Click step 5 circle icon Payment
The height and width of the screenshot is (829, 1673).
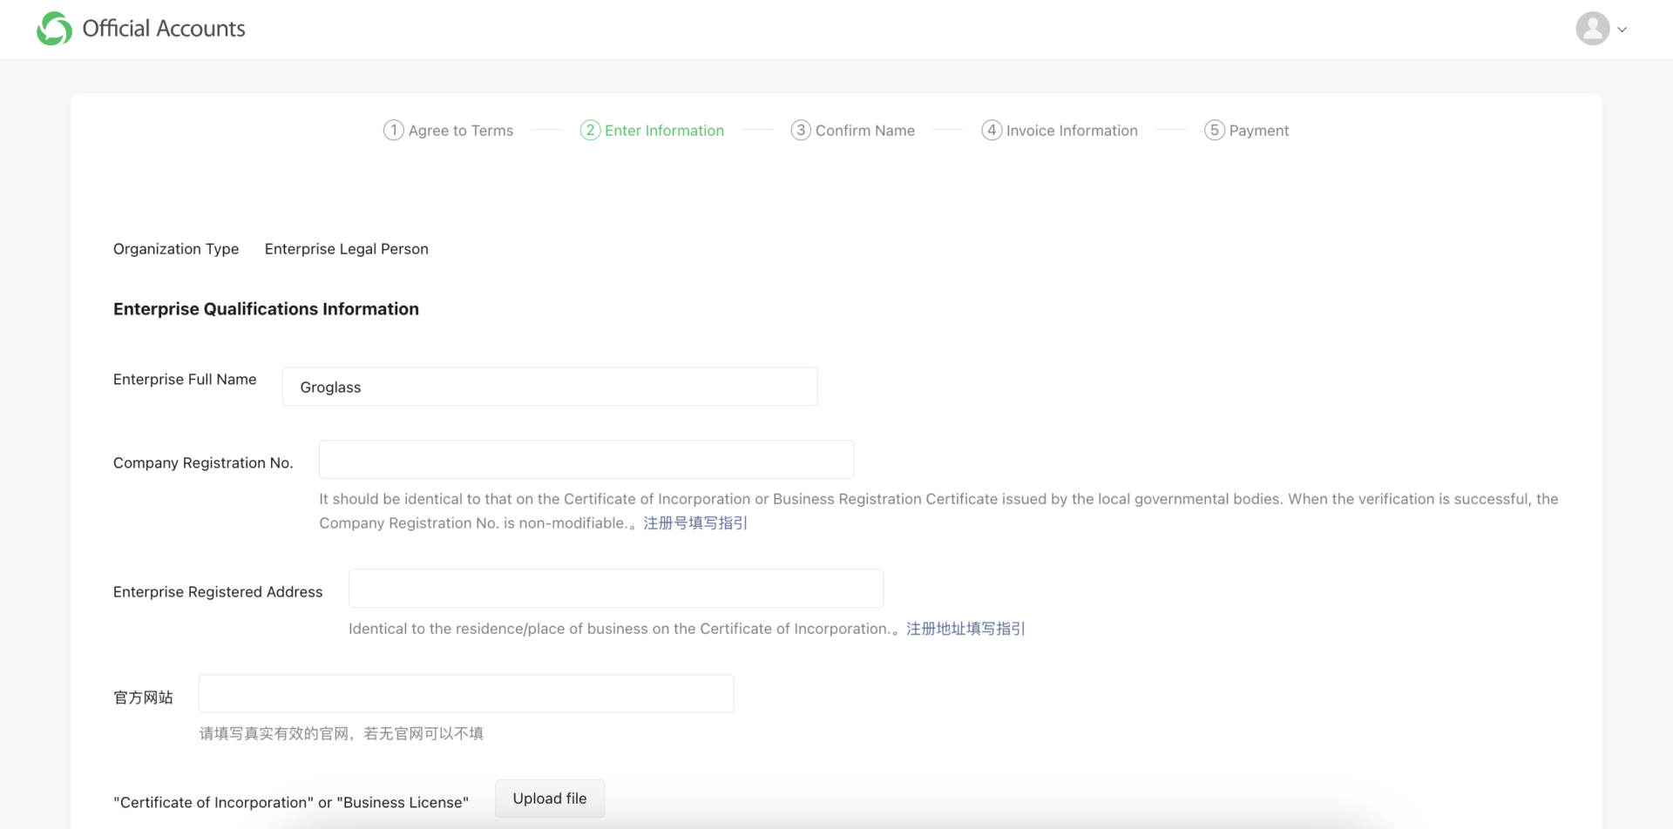(1213, 130)
